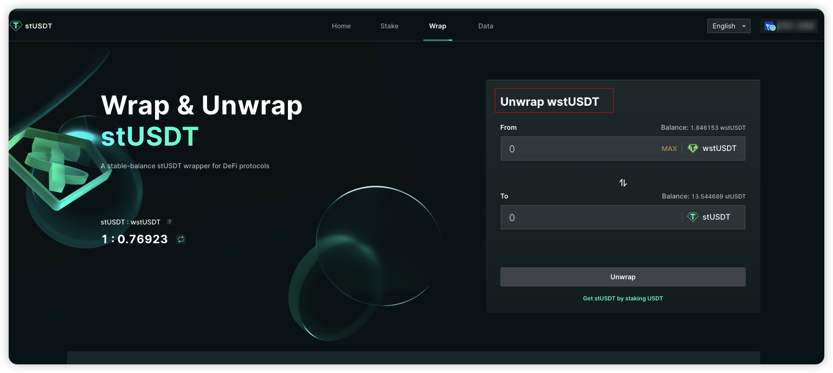Go to the Home tab

[341, 26]
